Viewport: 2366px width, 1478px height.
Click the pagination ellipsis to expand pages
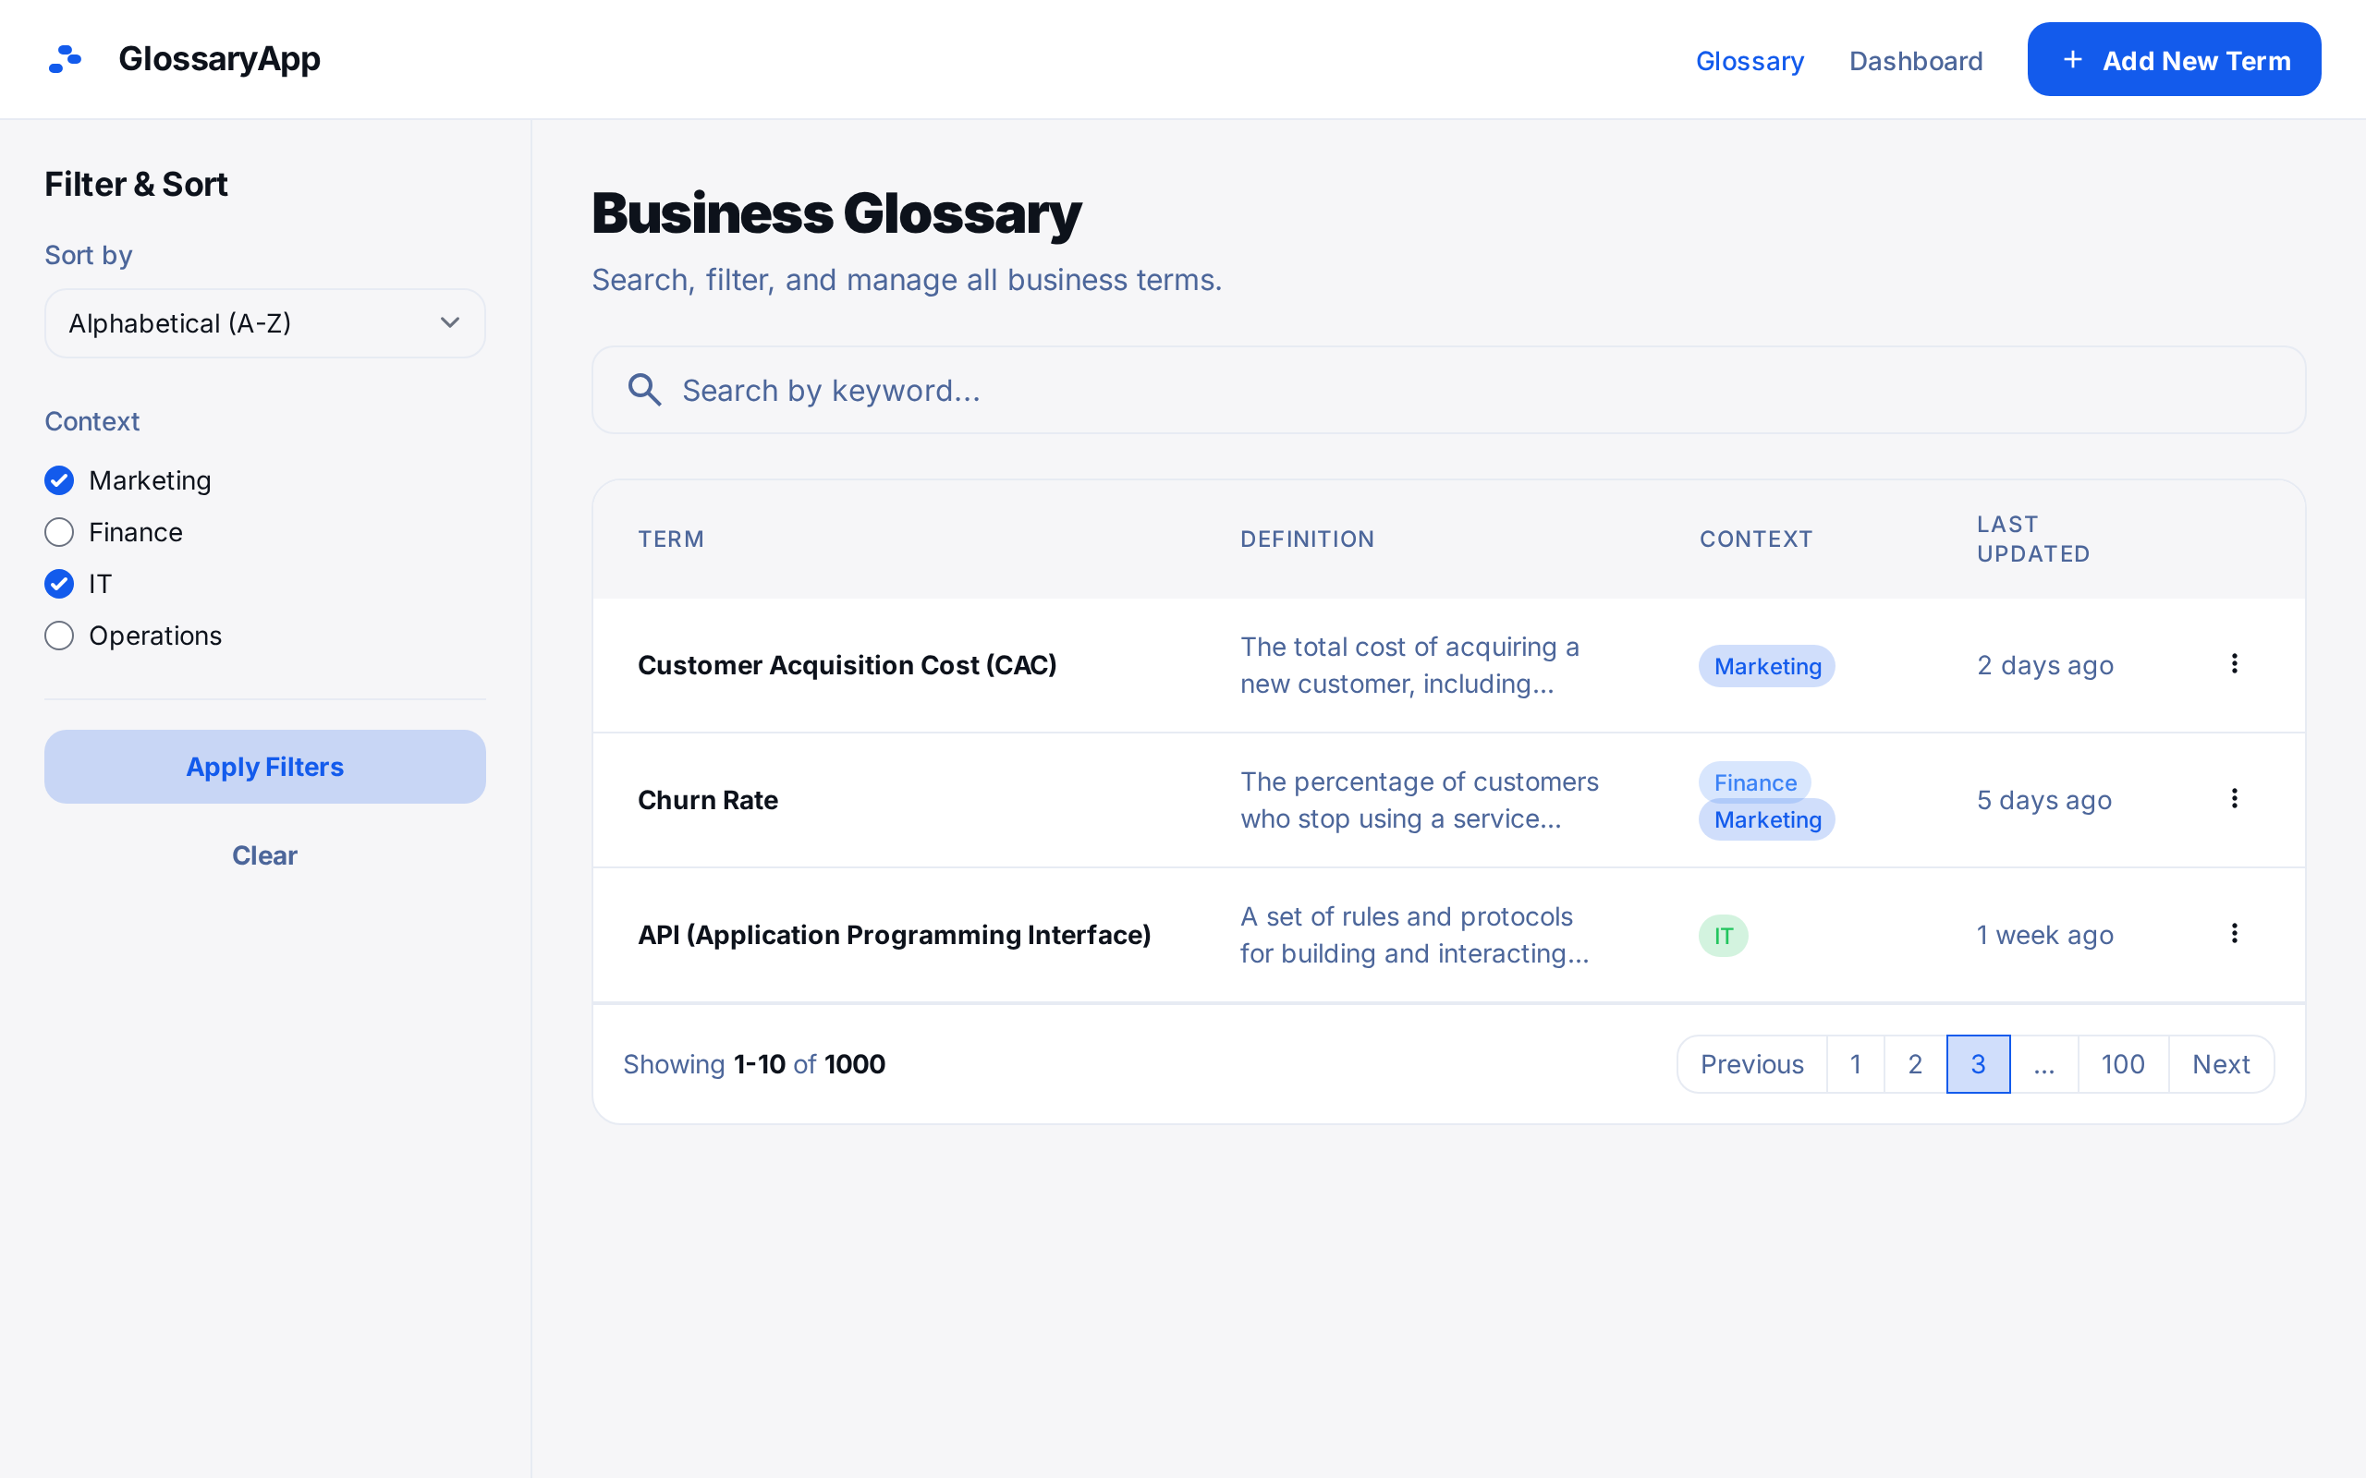2043,1064
